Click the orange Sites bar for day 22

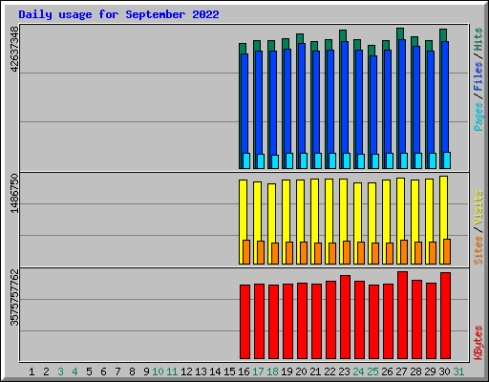click(x=332, y=253)
